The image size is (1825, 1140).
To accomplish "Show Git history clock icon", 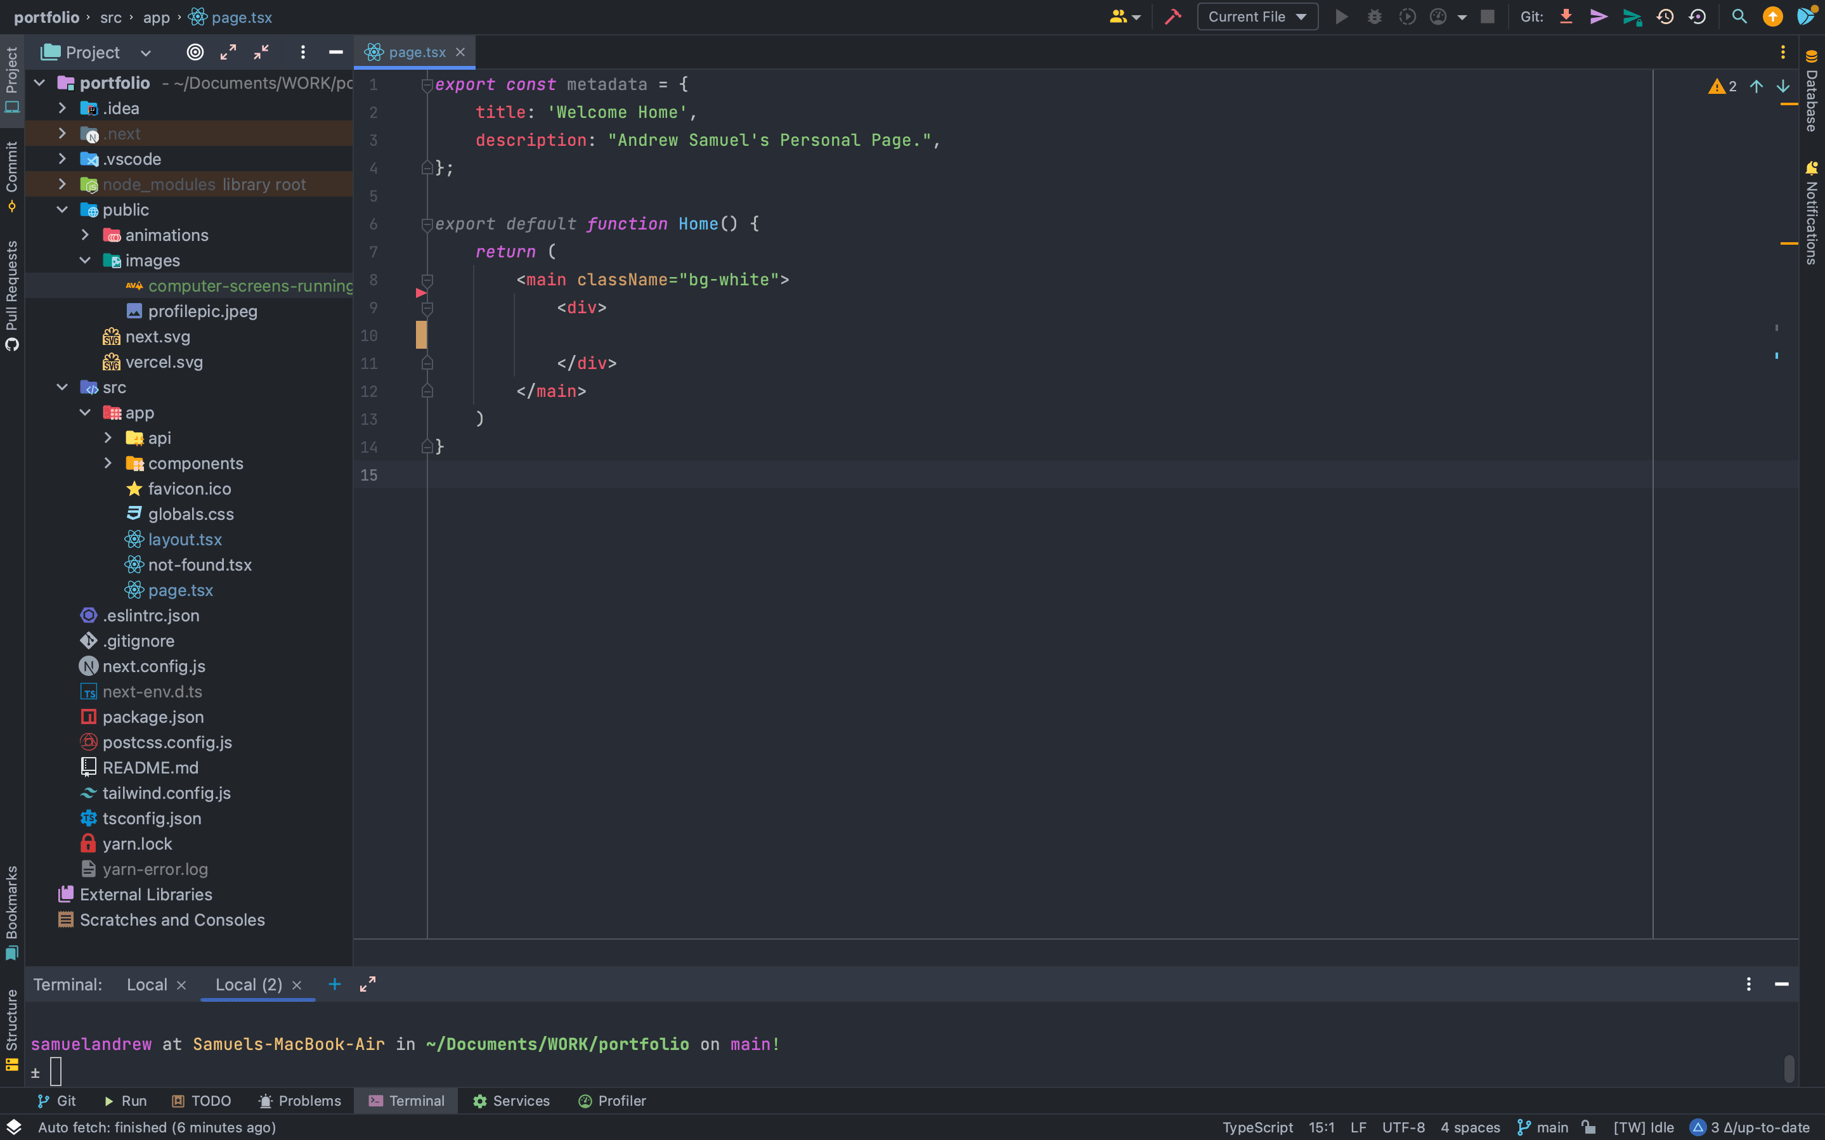I will [x=1665, y=16].
